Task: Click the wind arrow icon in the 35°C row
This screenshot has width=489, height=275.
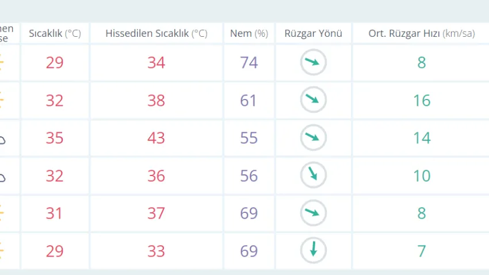Action: click(314, 138)
